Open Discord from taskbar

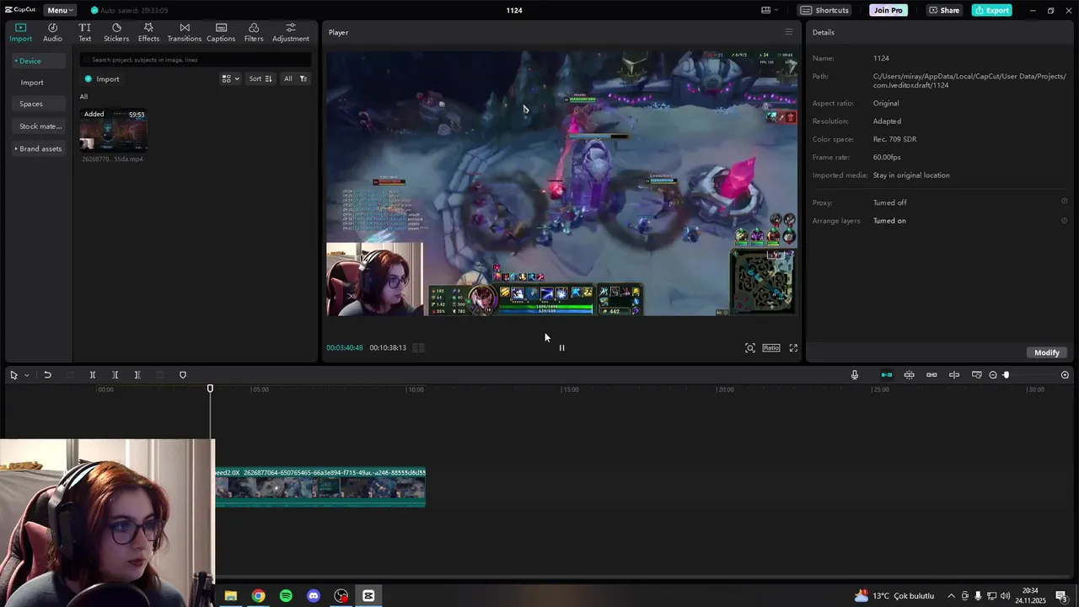[314, 596]
